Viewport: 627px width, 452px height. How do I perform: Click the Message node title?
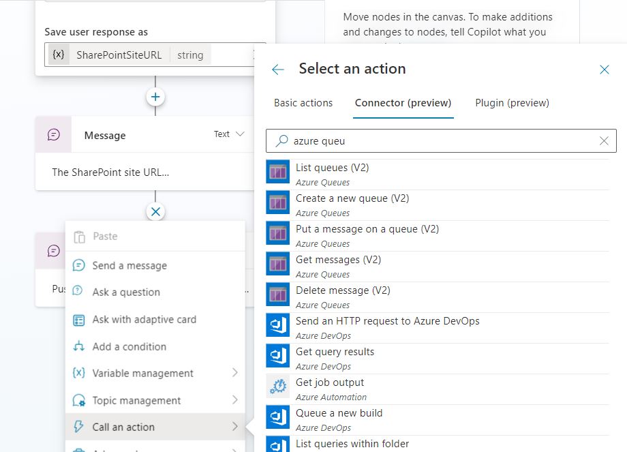(x=105, y=136)
